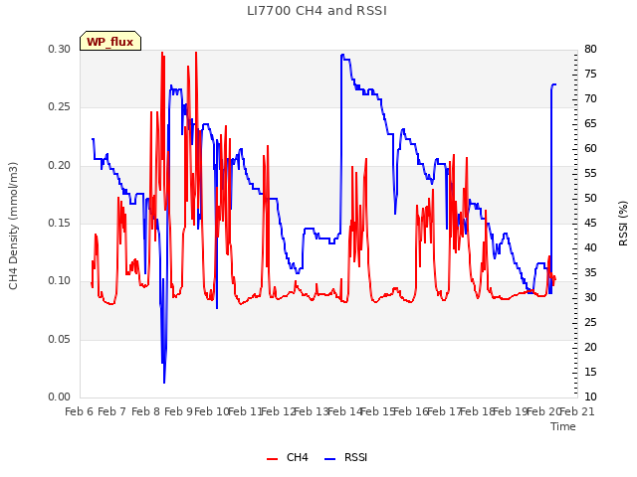This screenshot has height=477, width=637.
Task: Click the Feb 7 x-axis tick label
Action: (x=112, y=412)
